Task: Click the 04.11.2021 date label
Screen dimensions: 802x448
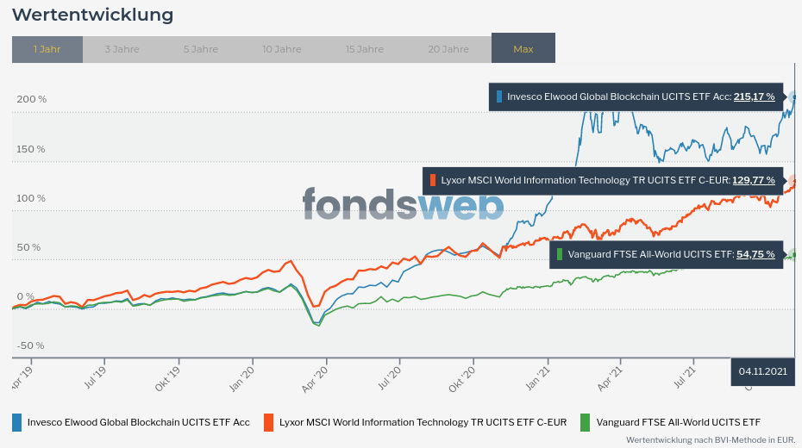Action: click(x=763, y=372)
